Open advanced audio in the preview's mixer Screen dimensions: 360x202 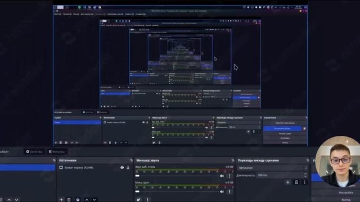(x=154, y=143)
